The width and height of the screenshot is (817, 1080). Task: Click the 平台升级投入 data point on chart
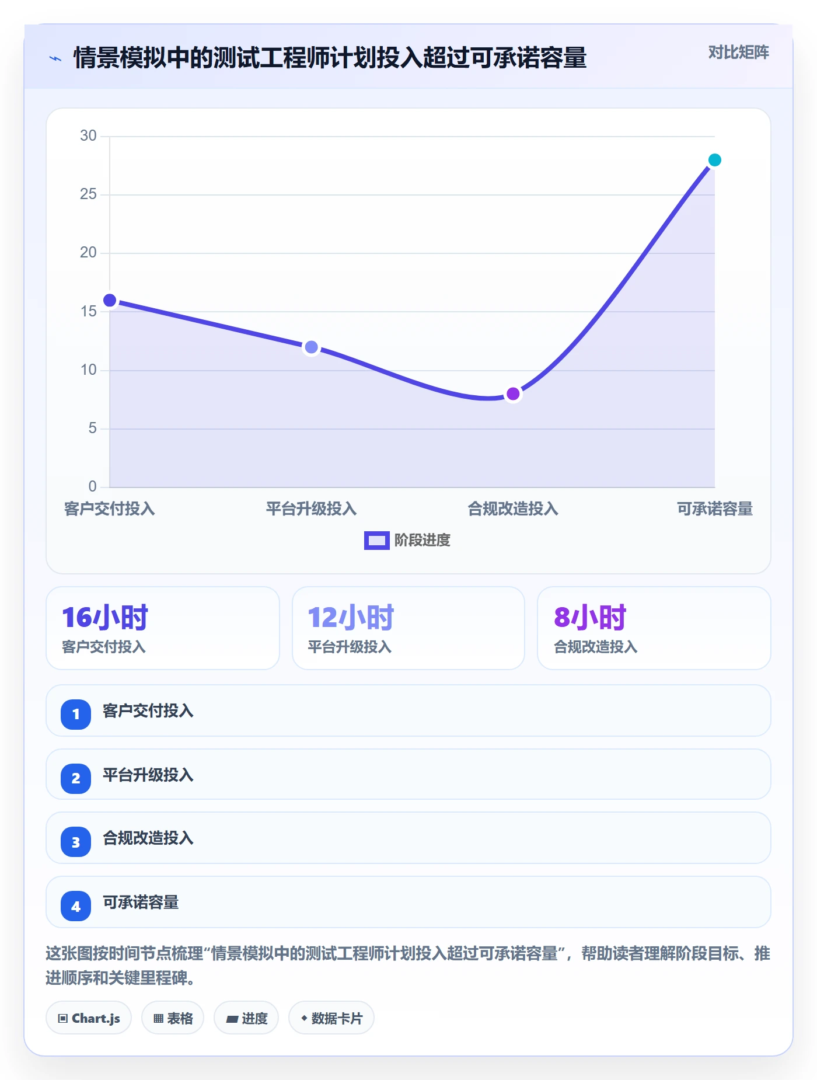click(312, 347)
